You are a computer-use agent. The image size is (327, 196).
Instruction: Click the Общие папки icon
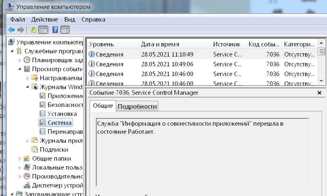27,159
